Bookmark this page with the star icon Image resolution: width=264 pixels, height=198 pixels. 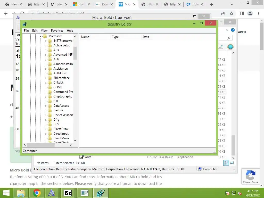[x=232, y=13]
